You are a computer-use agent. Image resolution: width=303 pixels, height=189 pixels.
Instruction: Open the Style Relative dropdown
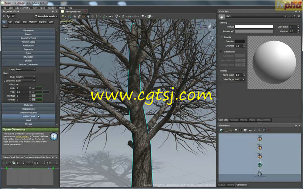tap(25, 77)
